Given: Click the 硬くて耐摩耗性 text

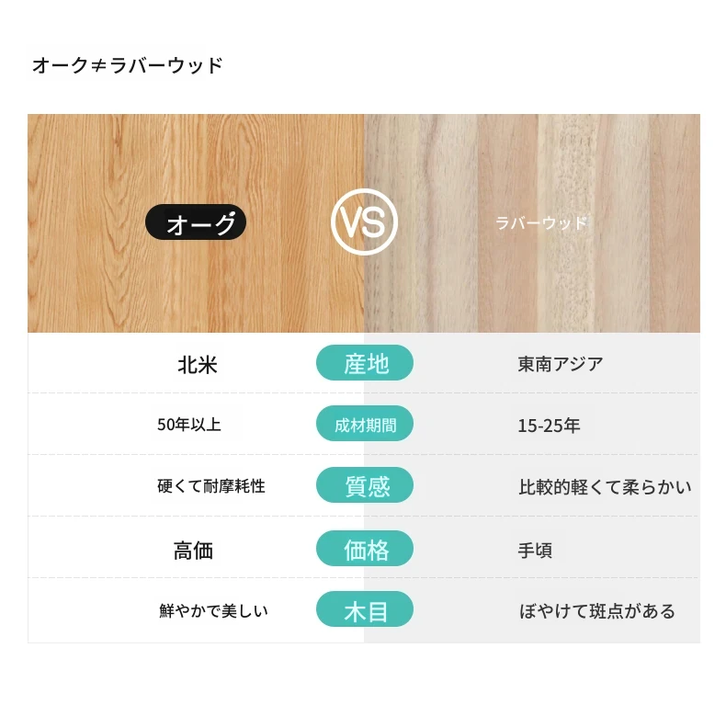Looking at the screenshot, I should (211, 486).
